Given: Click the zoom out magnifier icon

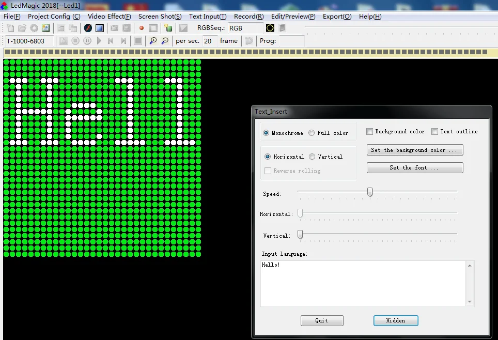Looking at the screenshot, I should pyautogui.click(x=165, y=41).
